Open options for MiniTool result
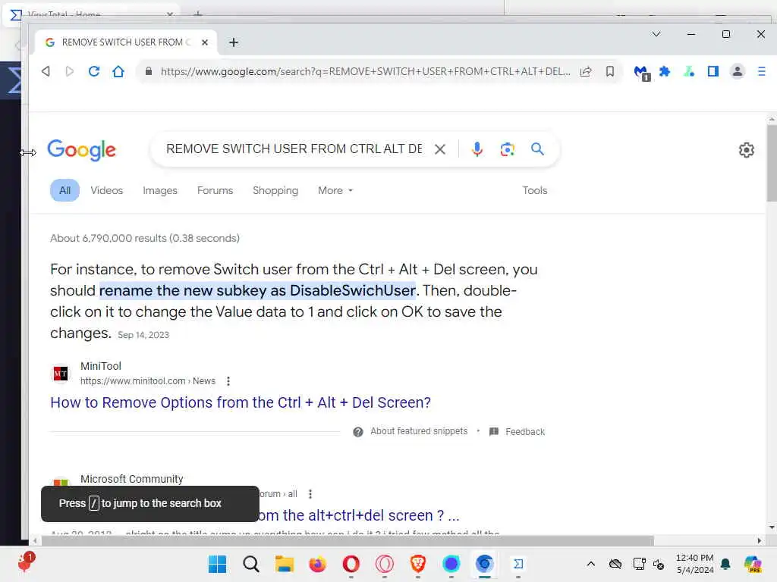This screenshot has height=582, width=777. [x=228, y=381]
